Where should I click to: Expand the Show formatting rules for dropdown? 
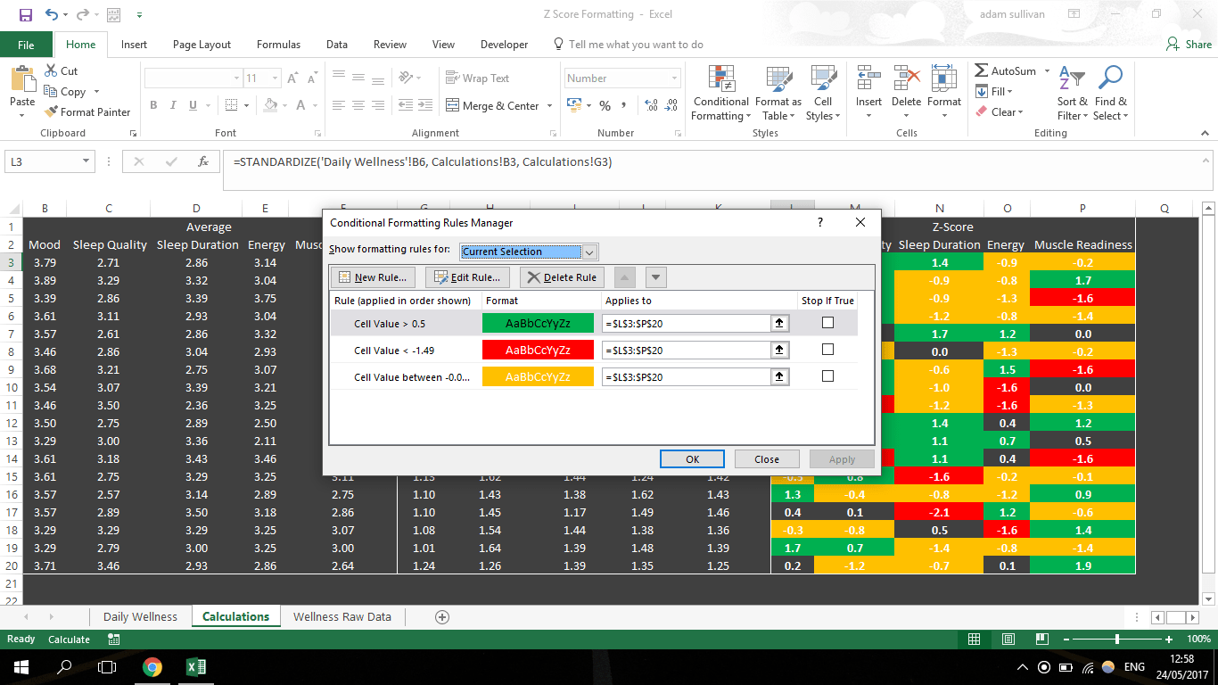[589, 252]
